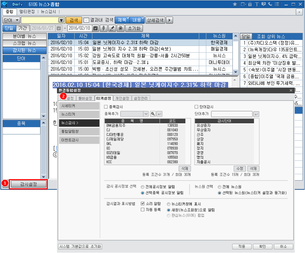Click the orange 검색 button
Viewport: 305px width, 253px height.
[74, 20]
